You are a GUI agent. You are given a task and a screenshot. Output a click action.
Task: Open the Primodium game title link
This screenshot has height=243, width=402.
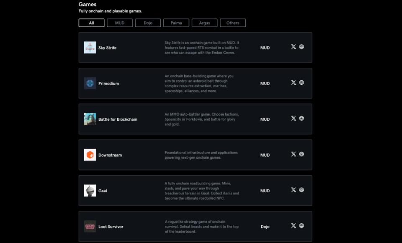[109, 84]
